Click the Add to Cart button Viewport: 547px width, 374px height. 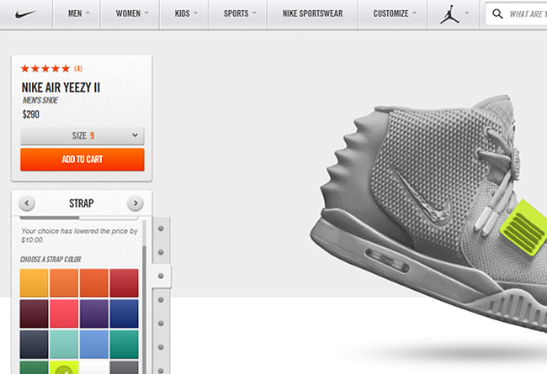coord(82,160)
